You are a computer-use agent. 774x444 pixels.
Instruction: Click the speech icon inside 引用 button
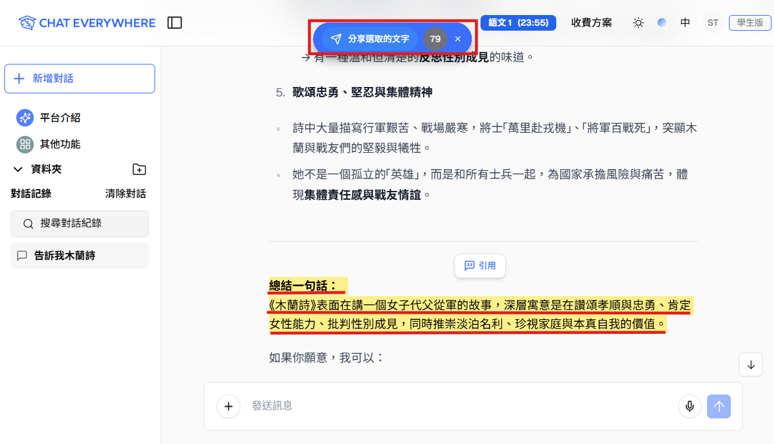pyautogui.click(x=469, y=266)
